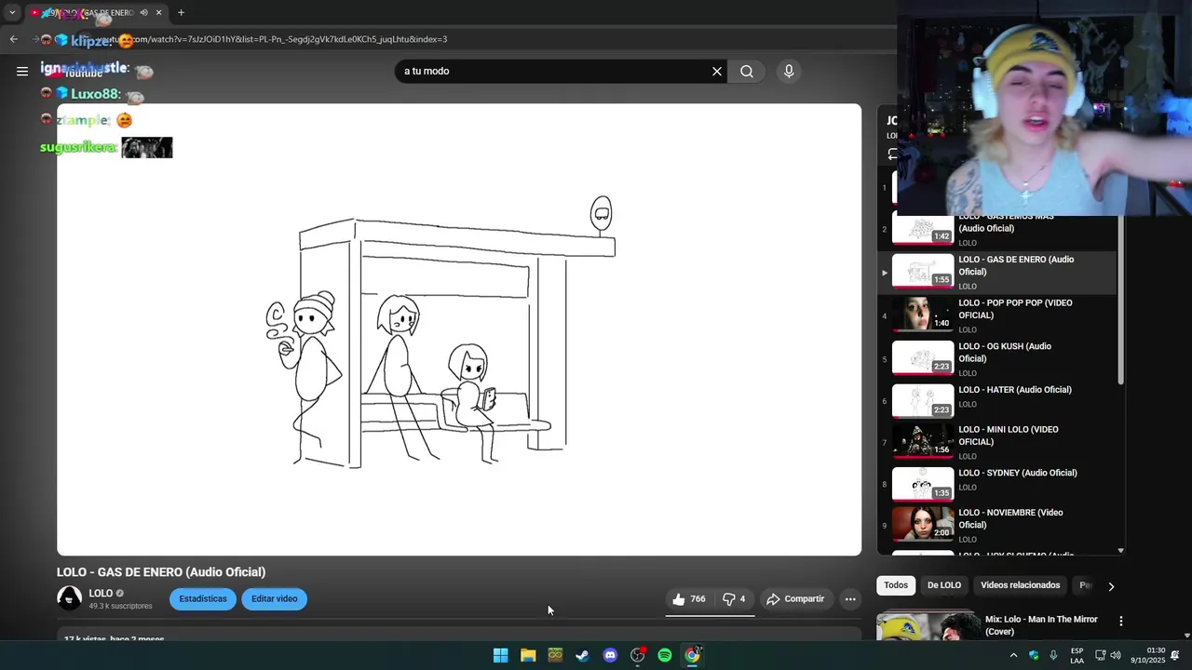Go back with the browser back arrow
The image size is (1192, 670).
pos(13,39)
